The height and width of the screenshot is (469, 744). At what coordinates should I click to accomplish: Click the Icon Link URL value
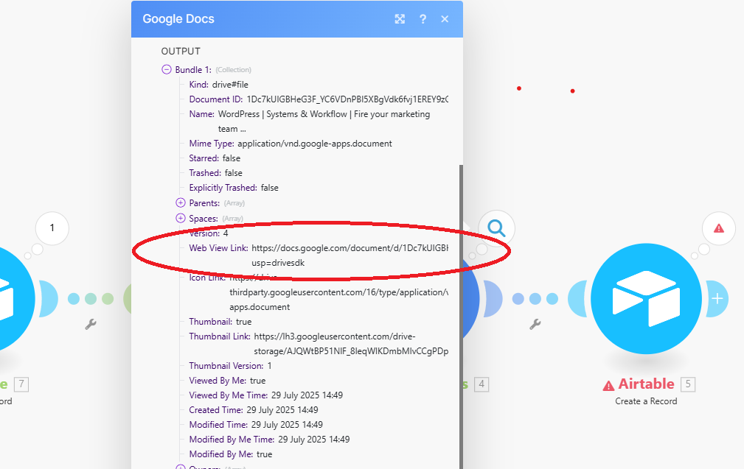click(338, 292)
